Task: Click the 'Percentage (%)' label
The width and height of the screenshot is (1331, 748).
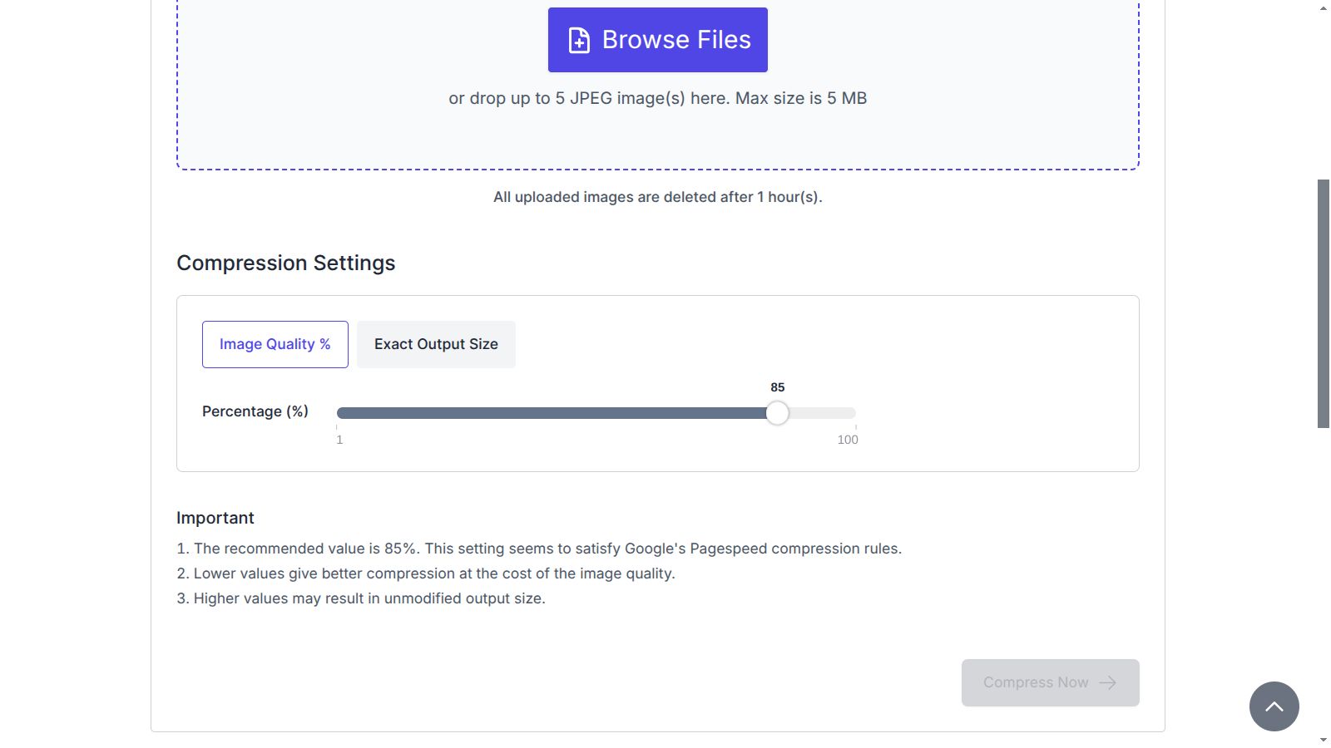Action: point(255,411)
